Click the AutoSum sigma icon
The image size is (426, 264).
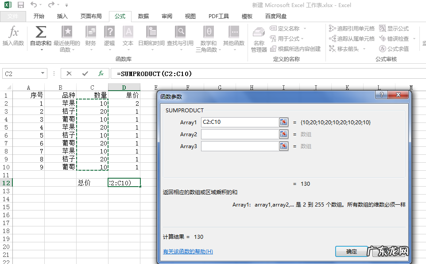point(41,32)
